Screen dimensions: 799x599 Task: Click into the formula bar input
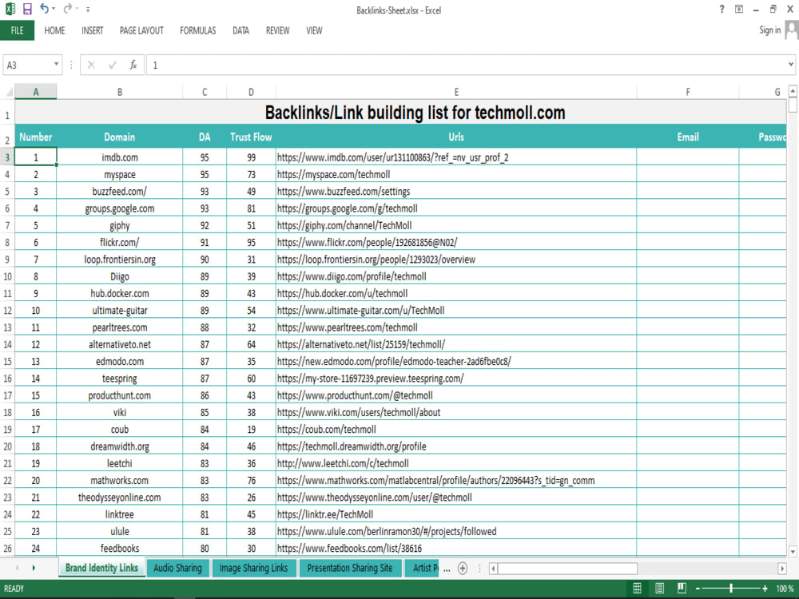pos(467,65)
